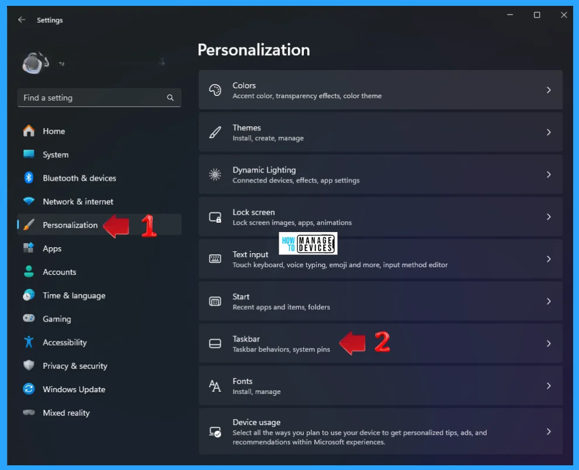Click the Accessibility figure icon
The width and height of the screenshot is (579, 470).
click(x=29, y=342)
